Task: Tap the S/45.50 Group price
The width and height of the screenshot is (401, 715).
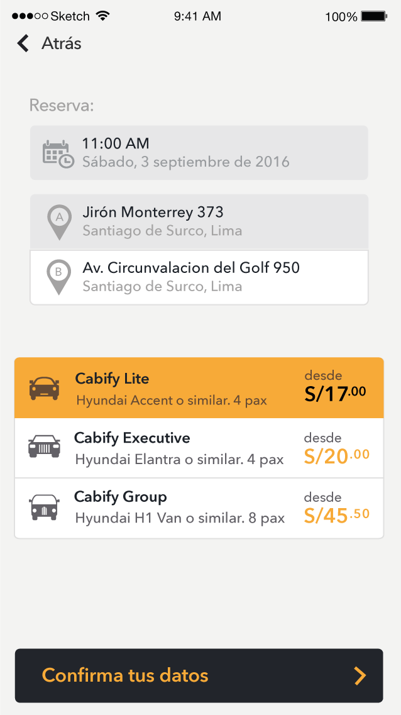Action: [x=337, y=515]
